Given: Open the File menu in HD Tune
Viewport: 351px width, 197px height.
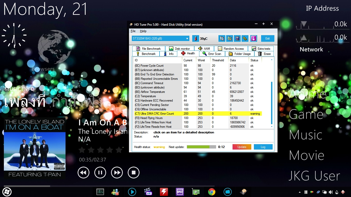Looking at the screenshot, I should click(133, 31).
